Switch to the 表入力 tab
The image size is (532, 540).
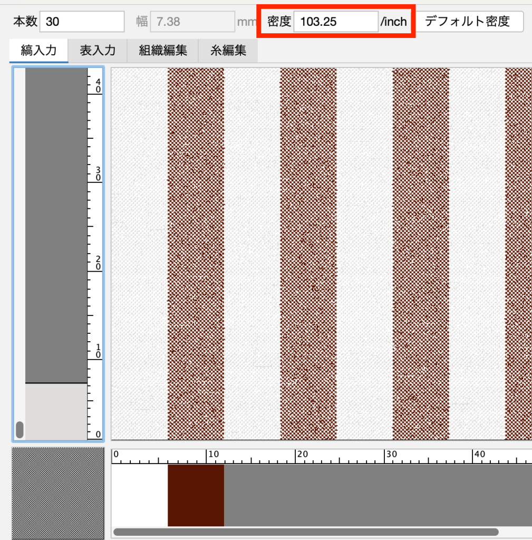click(98, 51)
